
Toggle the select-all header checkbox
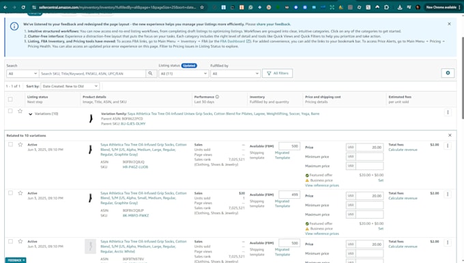tap(10, 99)
